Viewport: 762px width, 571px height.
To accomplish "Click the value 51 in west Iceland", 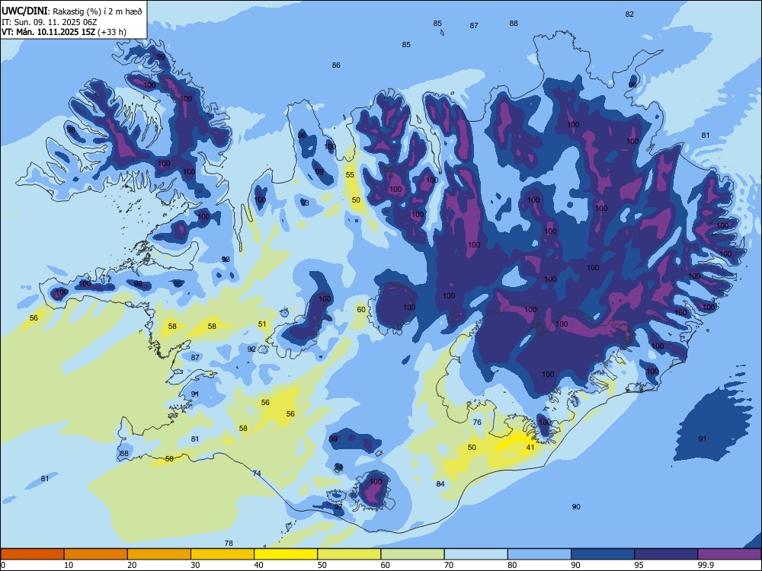I will click(262, 324).
